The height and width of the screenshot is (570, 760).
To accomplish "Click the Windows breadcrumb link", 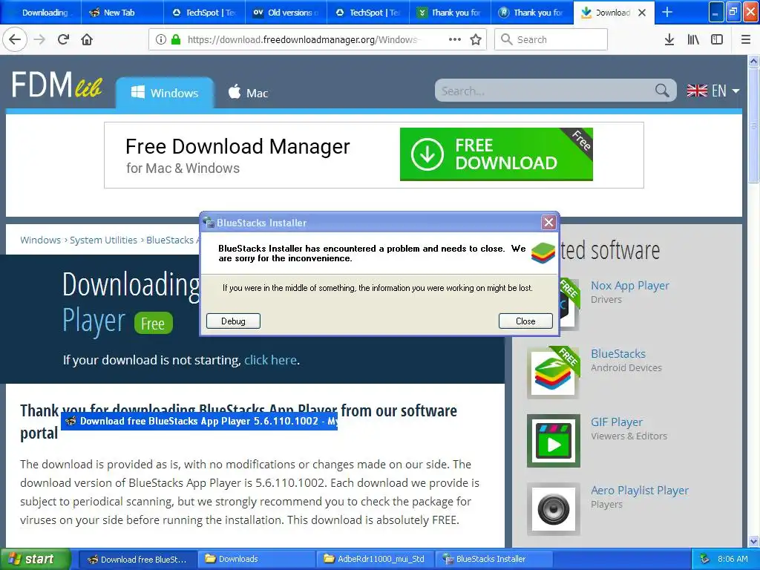I will click(x=40, y=240).
